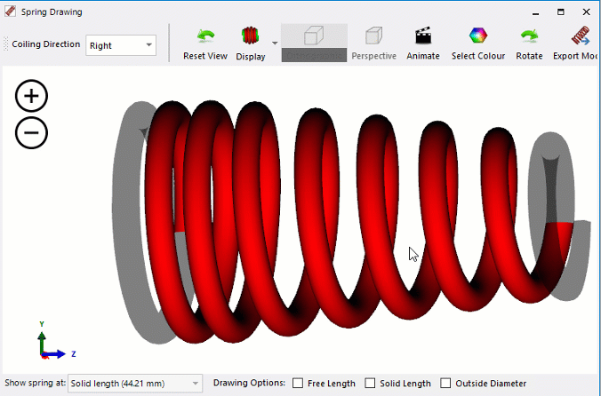Image resolution: width=601 pixels, height=396 pixels.
Task: Zoom out with the minus button
Action: pyautogui.click(x=32, y=133)
